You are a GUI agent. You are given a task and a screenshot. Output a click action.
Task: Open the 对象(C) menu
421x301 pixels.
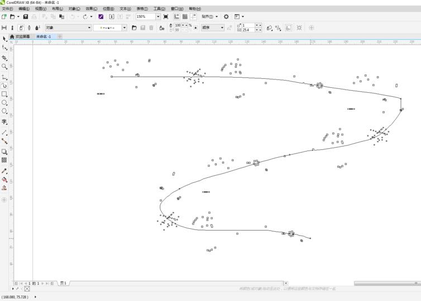74,8
